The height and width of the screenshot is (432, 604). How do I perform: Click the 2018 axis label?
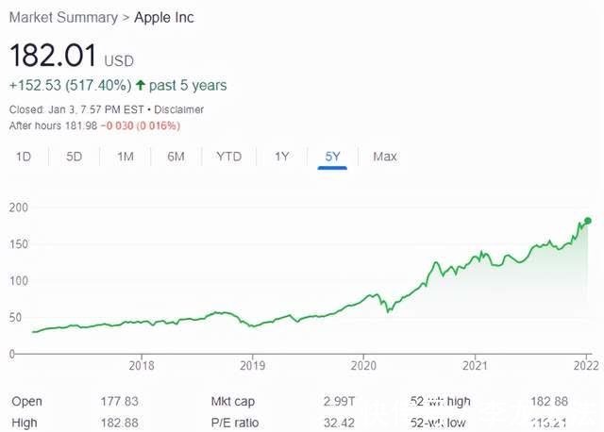pos(142,365)
